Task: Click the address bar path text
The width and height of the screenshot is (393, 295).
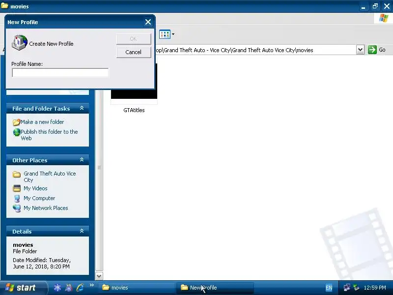Action: (234, 50)
